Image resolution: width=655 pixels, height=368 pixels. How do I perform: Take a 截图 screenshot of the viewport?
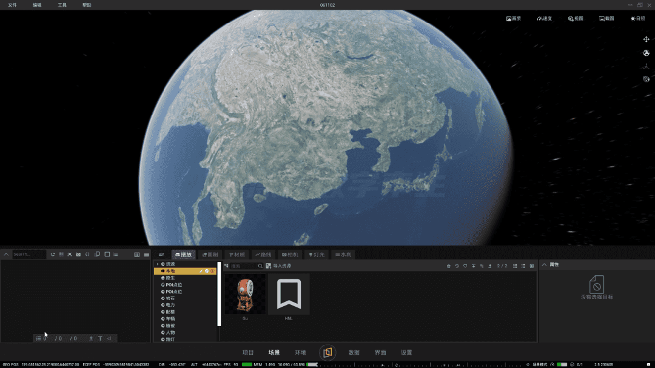(x=606, y=18)
